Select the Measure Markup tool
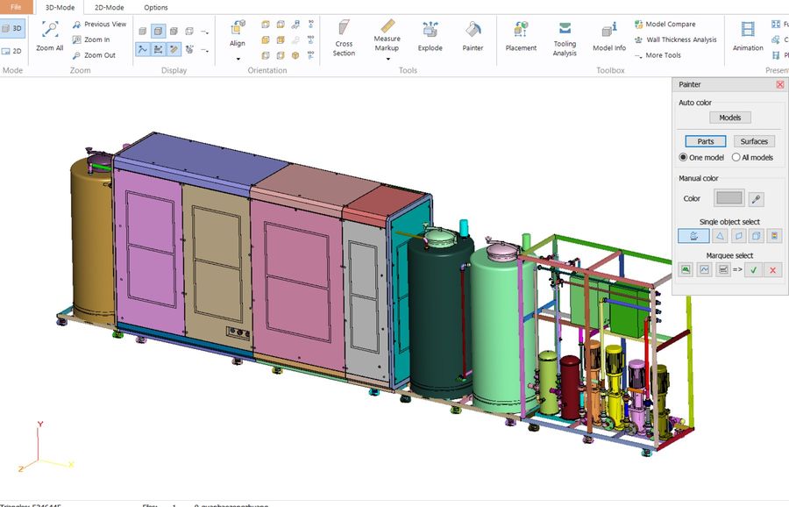This screenshot has width=789, height=507. (x=387, y=35)
